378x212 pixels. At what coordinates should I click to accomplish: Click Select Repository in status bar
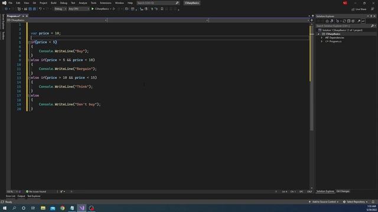(356, 202)
